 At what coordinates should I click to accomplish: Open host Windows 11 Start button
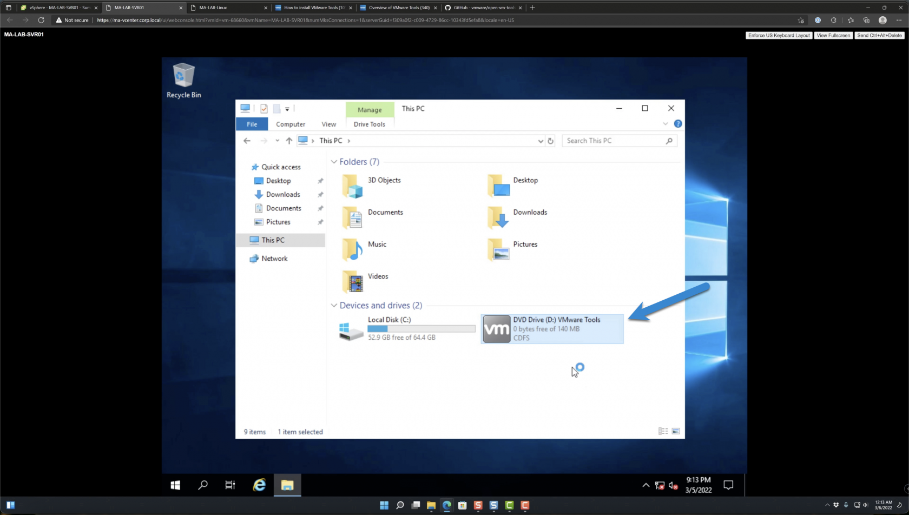pyautogui.click(x=384, y=505)
